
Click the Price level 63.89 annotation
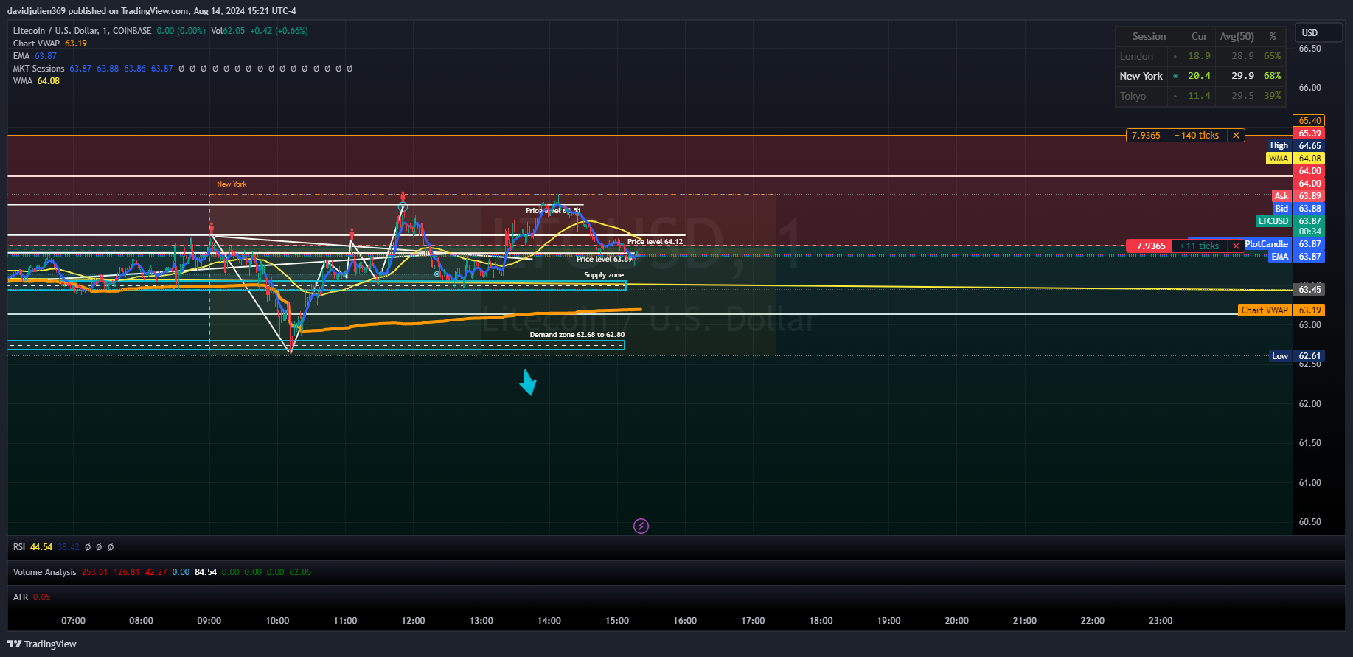pyautogui.click(x=605, y=259)
